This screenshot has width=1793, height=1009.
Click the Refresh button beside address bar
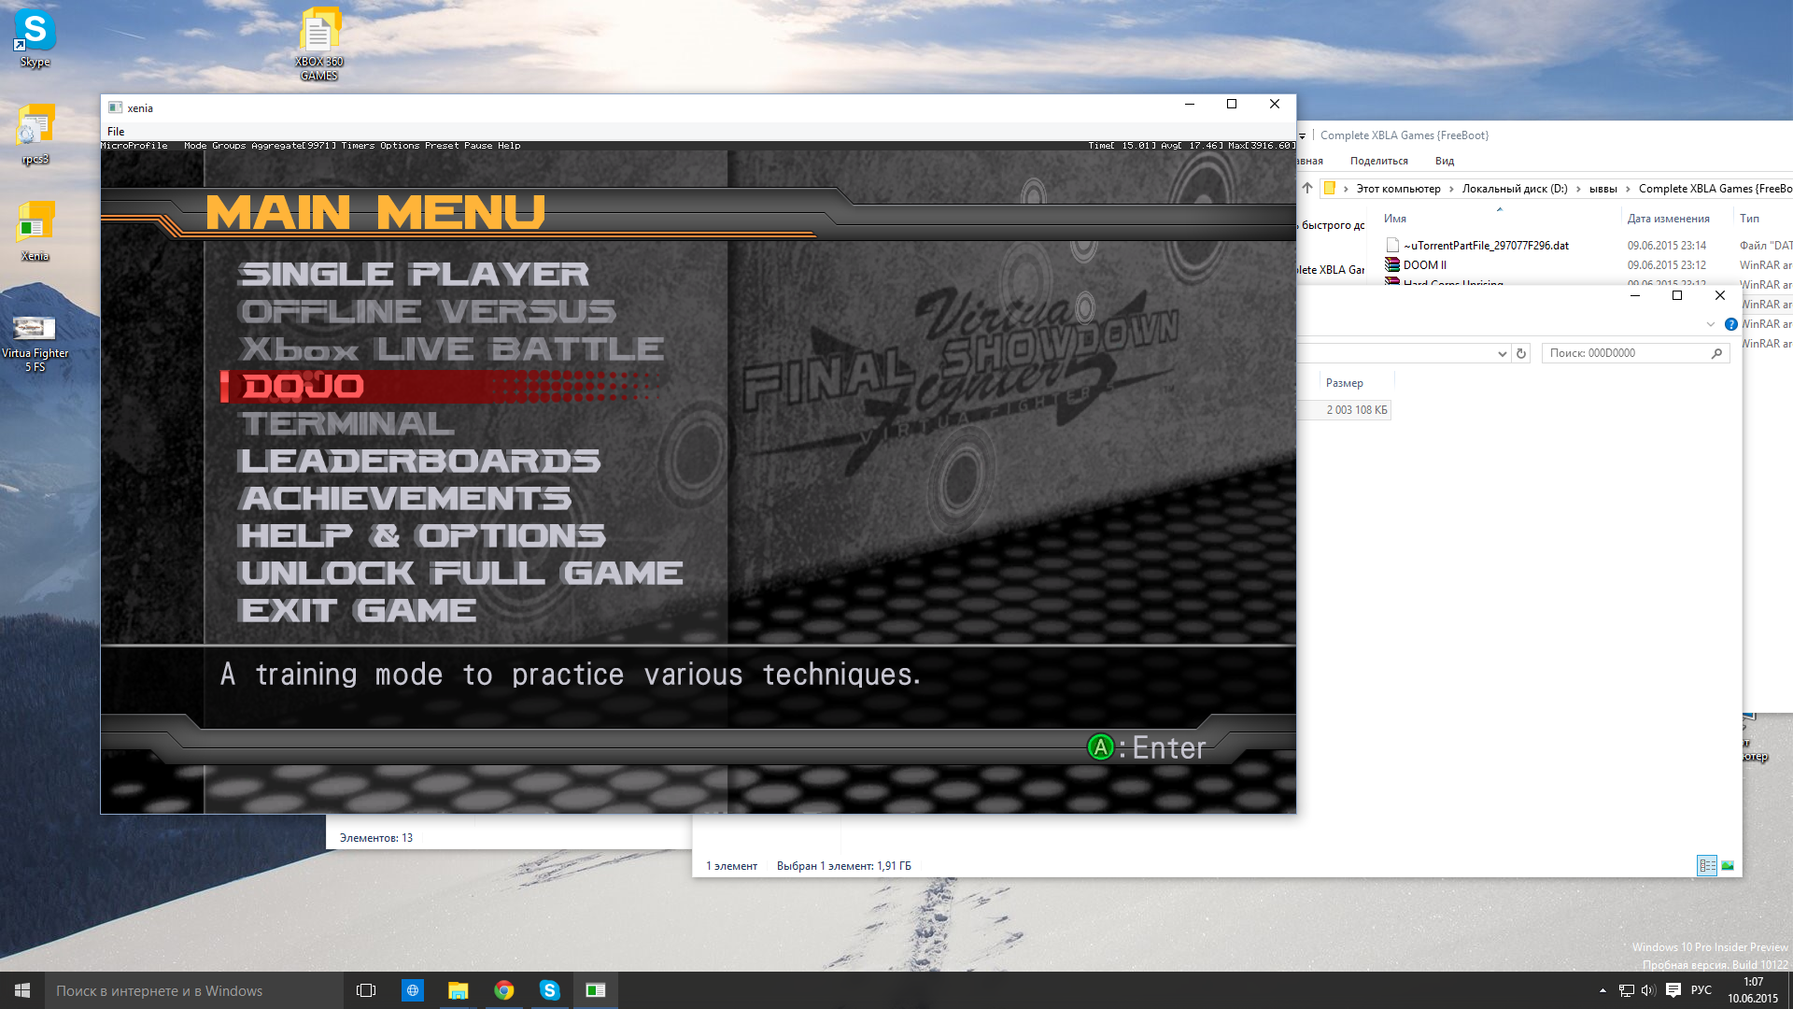pos(1521,353)
